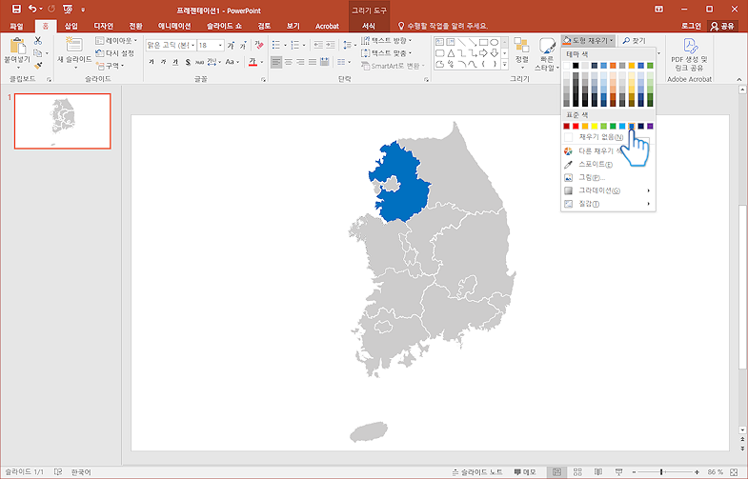748x479 pixels.
Task: Open the Format (서식) drawing tools tab
Action: tap(368, 26)
